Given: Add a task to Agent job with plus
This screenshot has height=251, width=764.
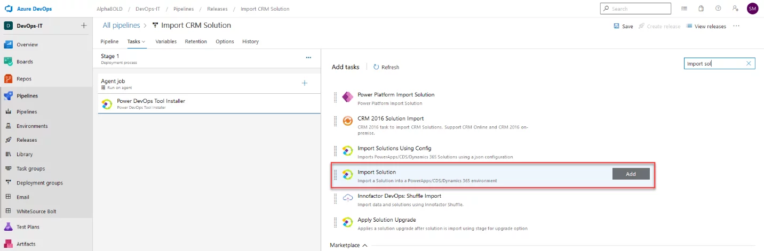Looking at the screenshot, I should click(305, 83).
